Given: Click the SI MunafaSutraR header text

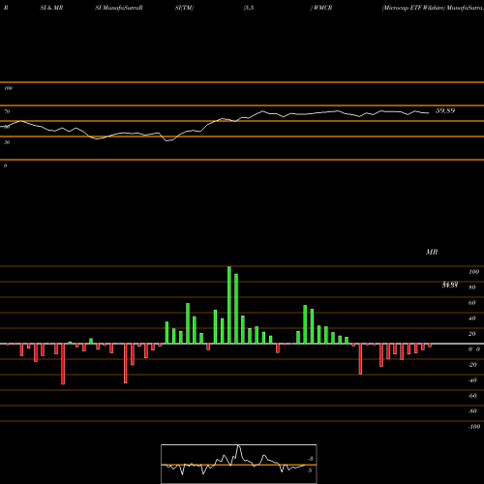Looking at the screenshot, I should point(119,8).
